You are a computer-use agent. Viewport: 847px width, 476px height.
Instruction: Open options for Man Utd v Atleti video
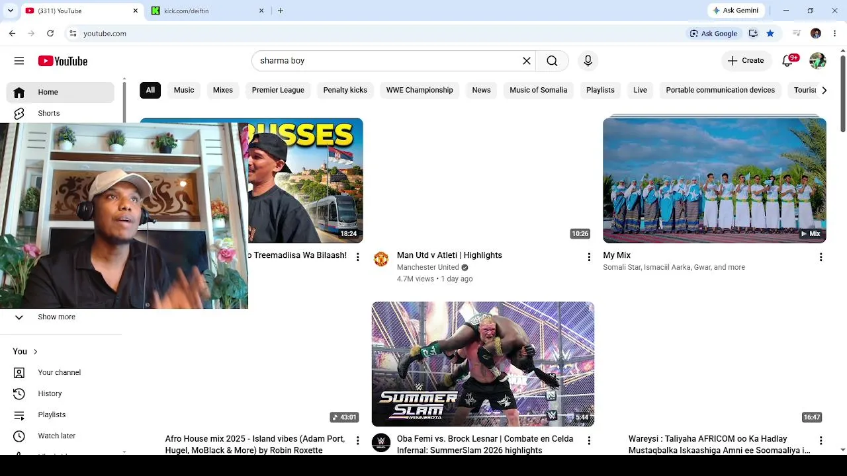pyautogui.click(x=589, y=257)
